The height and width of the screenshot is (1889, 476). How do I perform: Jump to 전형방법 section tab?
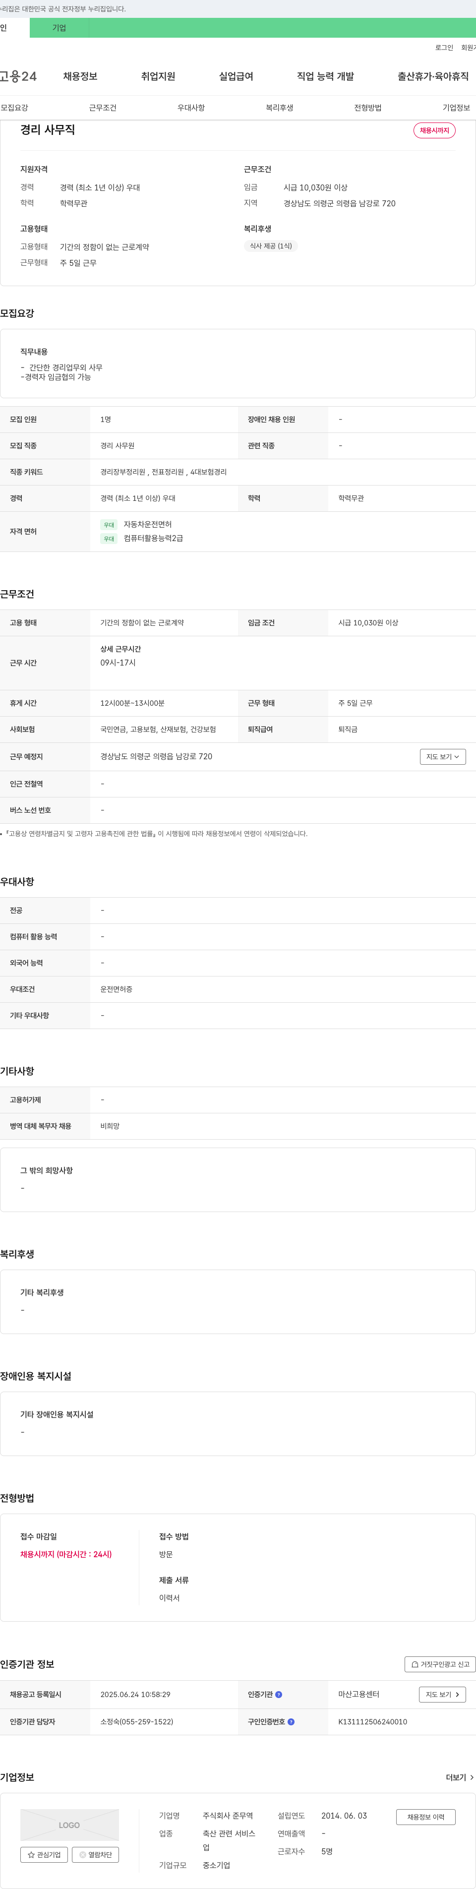click(x=367, y=108)
